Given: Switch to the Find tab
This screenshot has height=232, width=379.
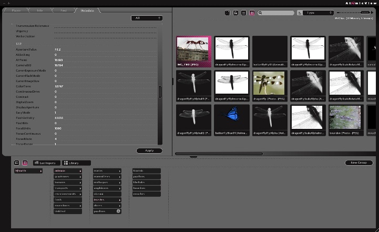Looking at the screenshot, I should 63,11.
